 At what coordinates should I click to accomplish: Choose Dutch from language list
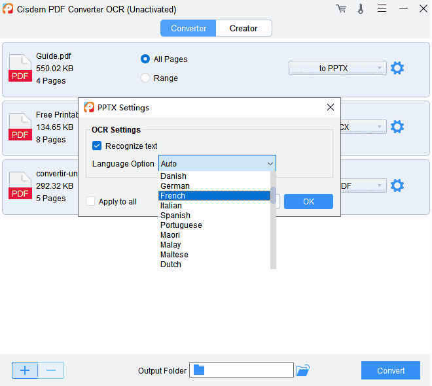pyautogui.click(x=214, y=265)
